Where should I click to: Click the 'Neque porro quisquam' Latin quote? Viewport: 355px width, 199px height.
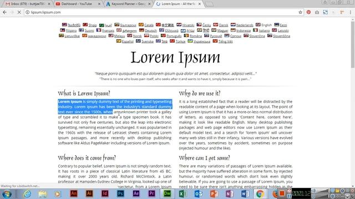pyautogui.click(x=175, y=74)
